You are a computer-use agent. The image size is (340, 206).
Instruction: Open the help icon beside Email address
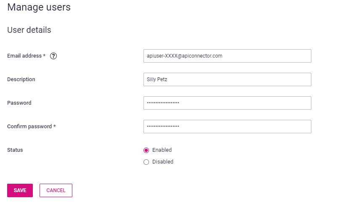53,56
